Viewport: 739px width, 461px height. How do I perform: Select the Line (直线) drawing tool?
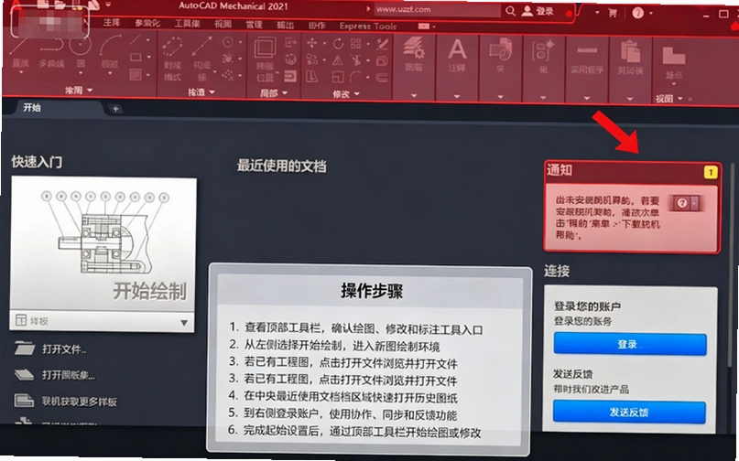[x=20, y=53]
